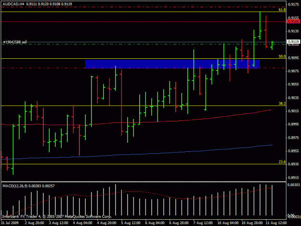Click the 2 Aug 20:00 time label
301x226 pixels.
coord(35,223)
